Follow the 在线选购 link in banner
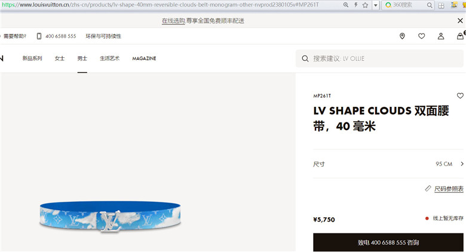466x252 pixels. (173, 21)
